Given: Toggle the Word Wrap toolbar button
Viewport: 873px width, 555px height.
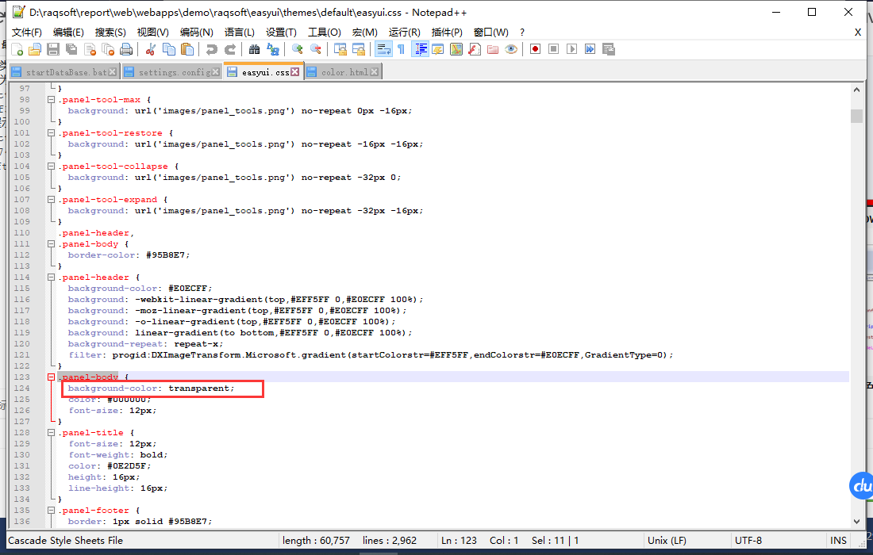Looking at the screenshot, I should tap(383, 49).
